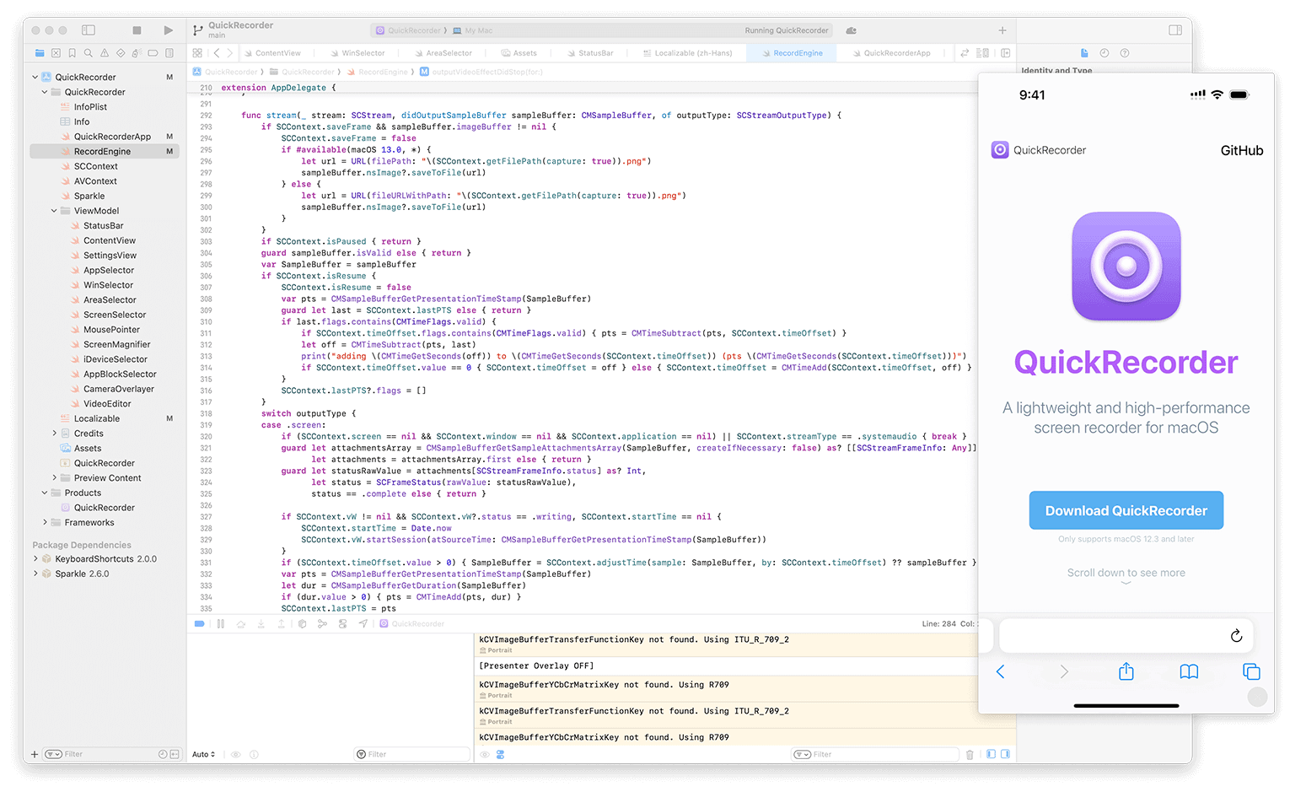The image size is (1290, 792).
Task: Go back in editor history
Action: coord(217,53)
